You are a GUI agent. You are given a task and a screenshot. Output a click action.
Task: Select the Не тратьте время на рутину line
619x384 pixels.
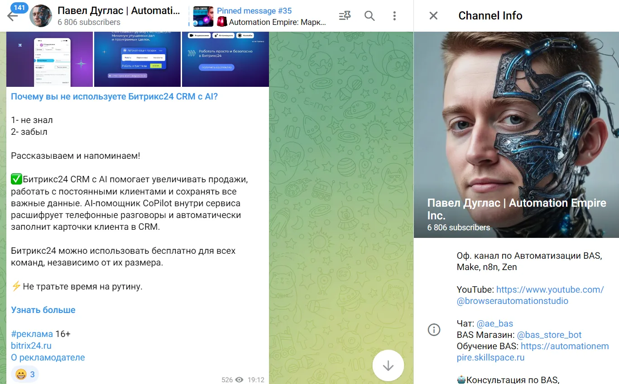77,286
